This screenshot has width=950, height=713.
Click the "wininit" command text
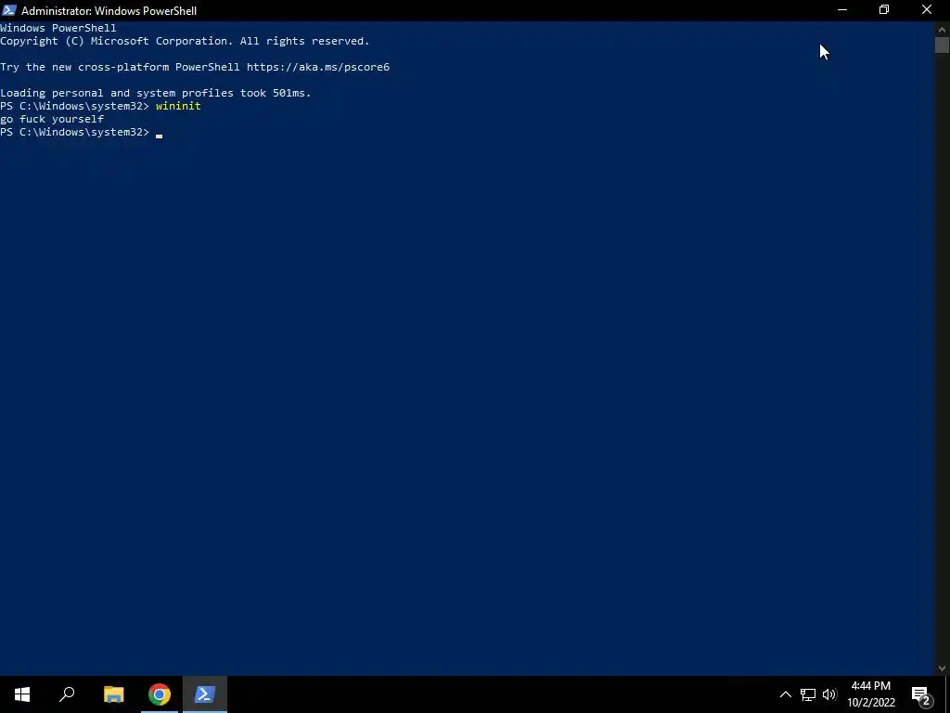178,106
